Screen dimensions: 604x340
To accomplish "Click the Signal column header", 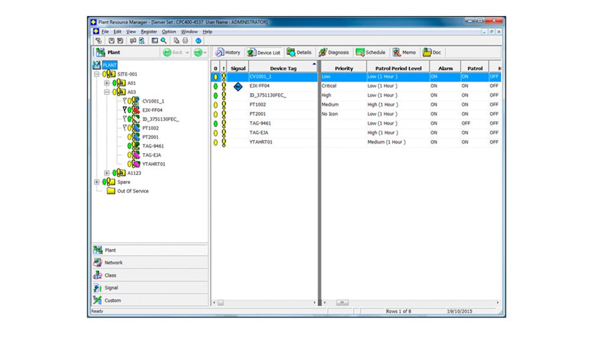I will [238, 68].
